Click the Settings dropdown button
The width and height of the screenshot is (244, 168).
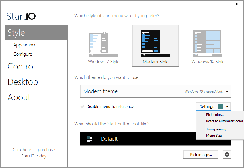(x=213, y=107)
